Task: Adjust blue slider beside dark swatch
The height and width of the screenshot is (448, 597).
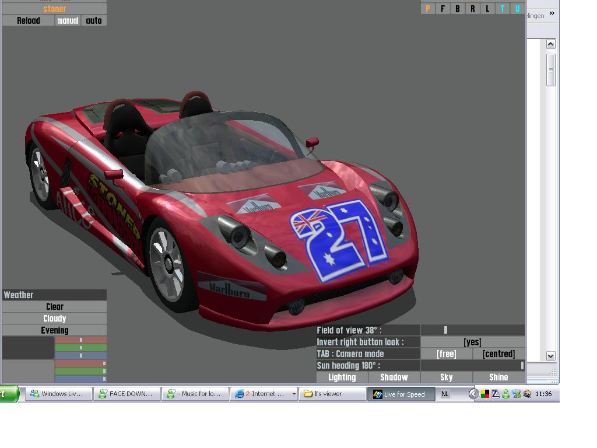Action: click(80, 355)
